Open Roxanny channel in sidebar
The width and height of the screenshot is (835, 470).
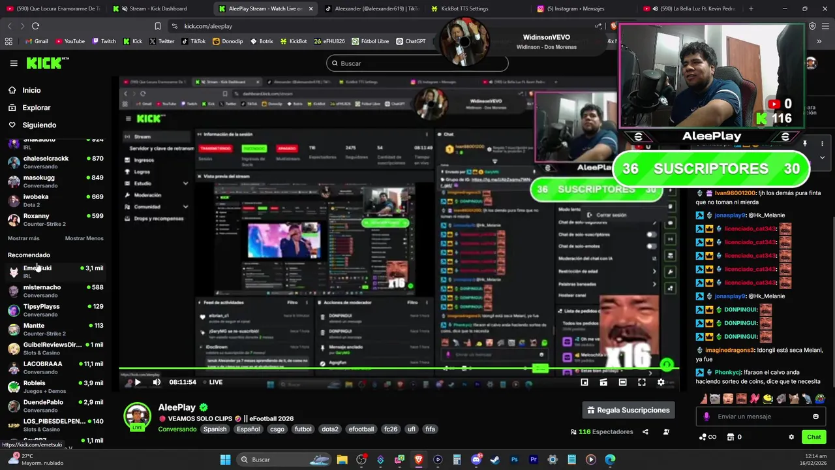click(55, 219)
